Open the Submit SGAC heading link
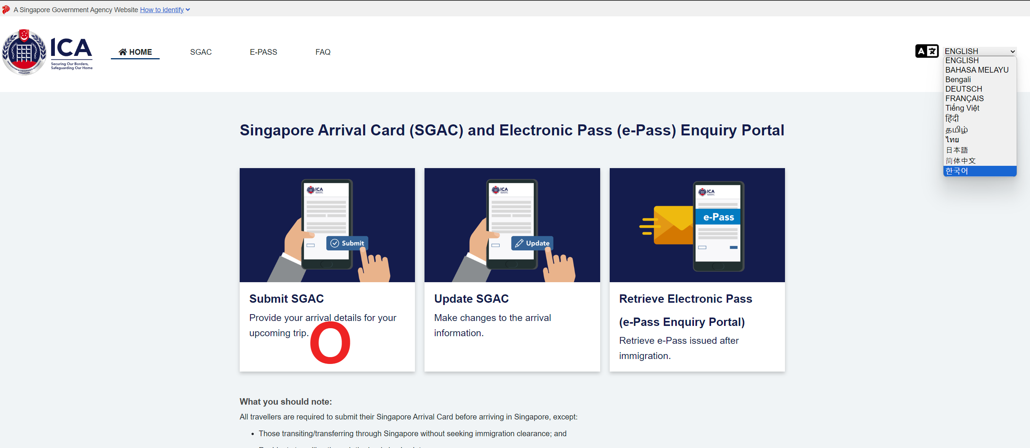The image size is (1030, 448). [286, 299]
